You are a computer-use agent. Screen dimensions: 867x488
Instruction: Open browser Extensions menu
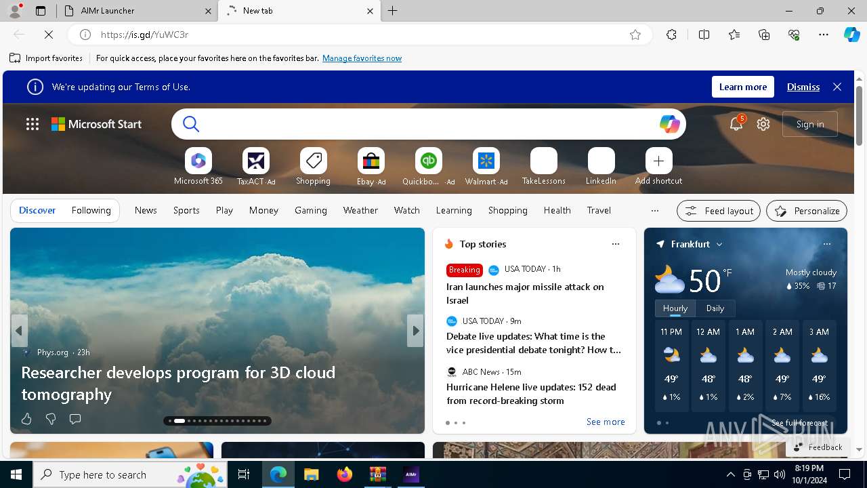(x=671, y=35)
